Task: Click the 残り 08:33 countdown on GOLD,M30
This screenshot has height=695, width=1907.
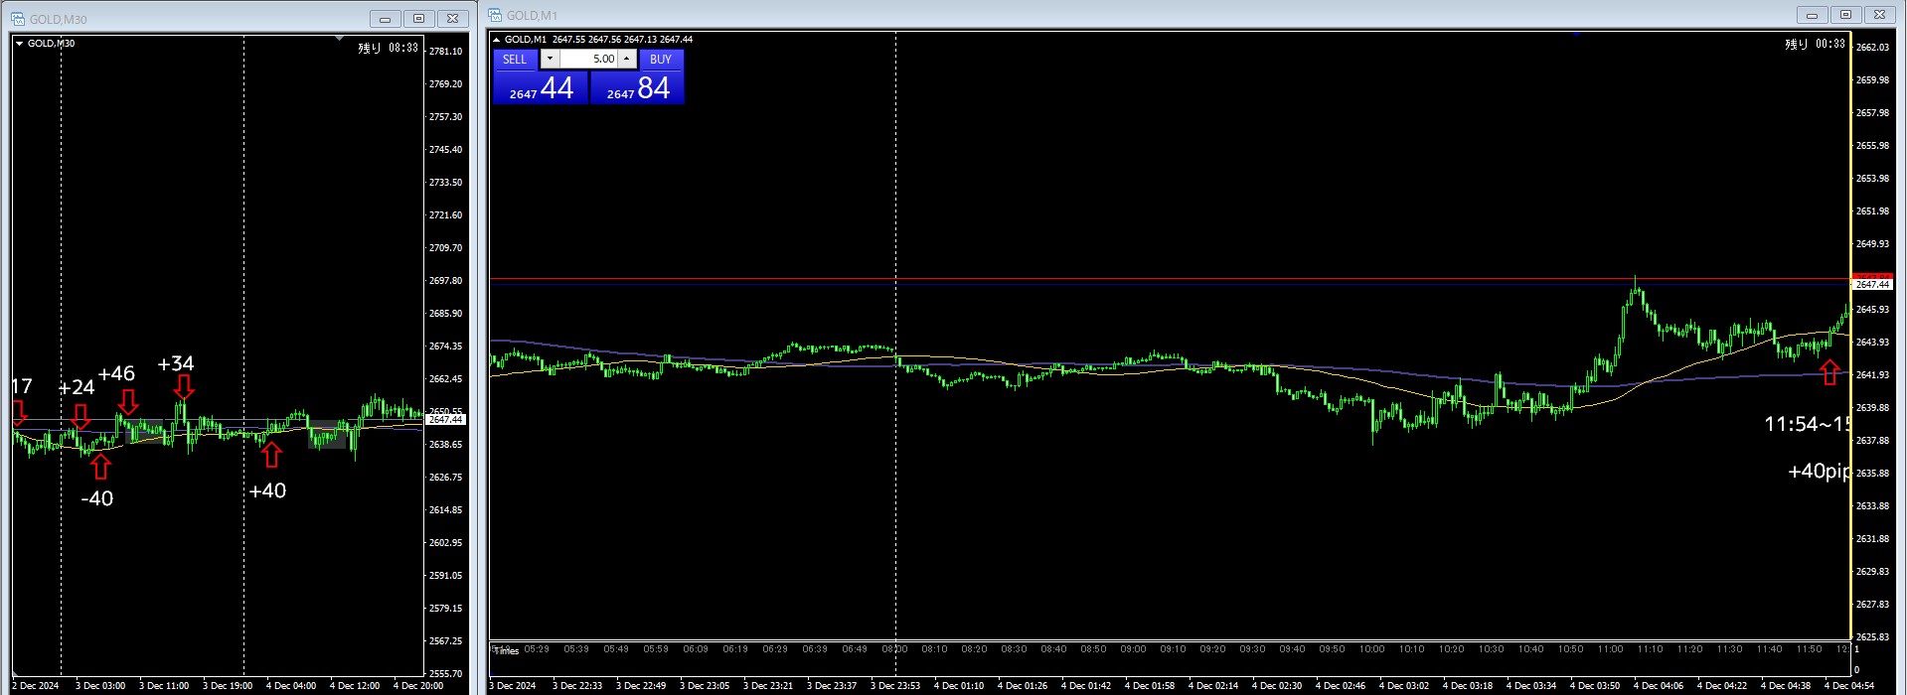Action: point(389,48)
